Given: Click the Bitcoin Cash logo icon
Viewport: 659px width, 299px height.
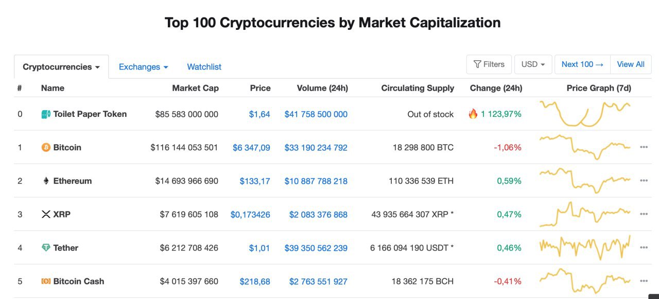Looking at the screenshot, I should 46,282.
